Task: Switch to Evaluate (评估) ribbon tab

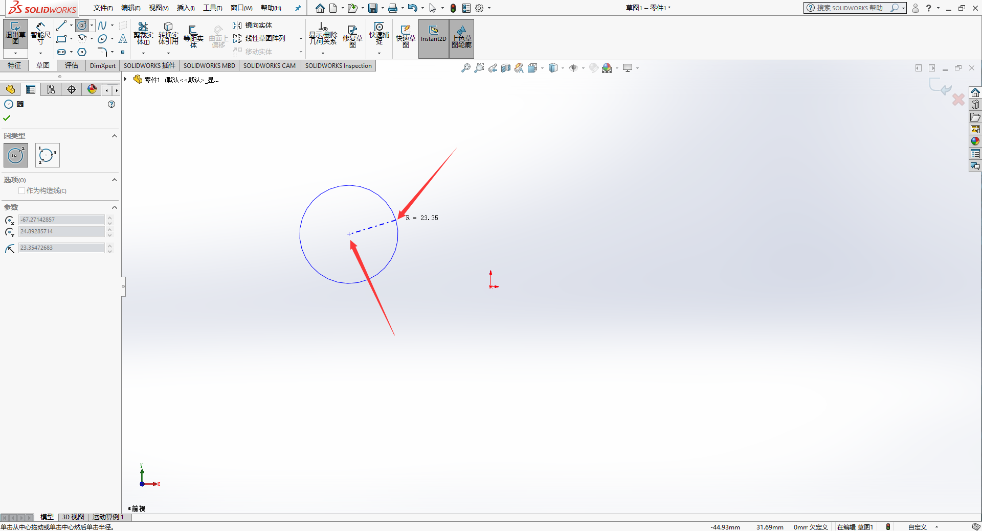Action: pyautogui.click(x=72, y=65)
